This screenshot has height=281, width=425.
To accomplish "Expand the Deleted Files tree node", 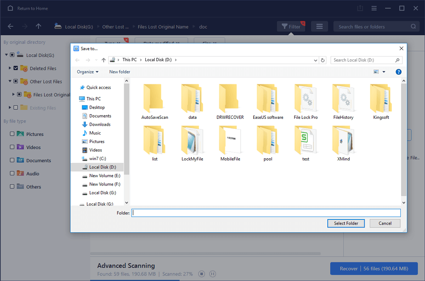I will click(x=10, y=68).
